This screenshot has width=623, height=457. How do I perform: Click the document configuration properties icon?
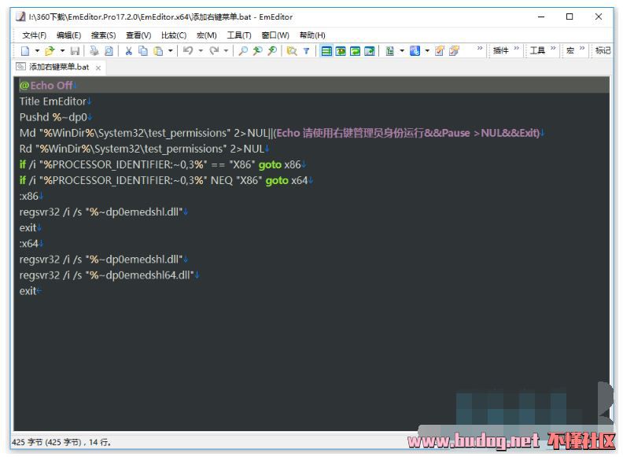(390, 51)
